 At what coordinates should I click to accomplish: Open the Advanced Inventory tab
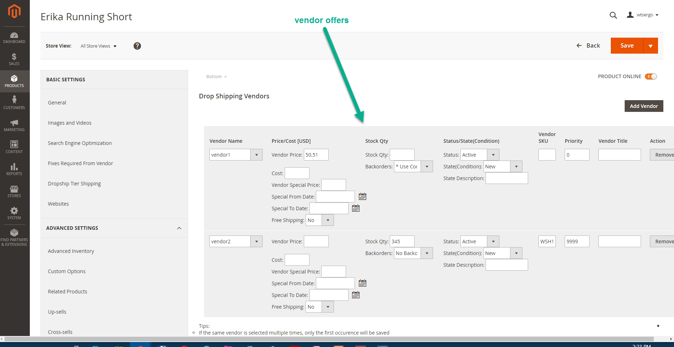point(71,251)
